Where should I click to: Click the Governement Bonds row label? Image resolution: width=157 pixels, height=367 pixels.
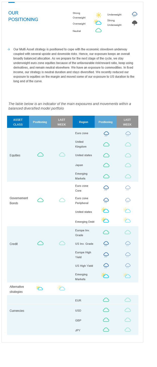click(x=19, y=201)
